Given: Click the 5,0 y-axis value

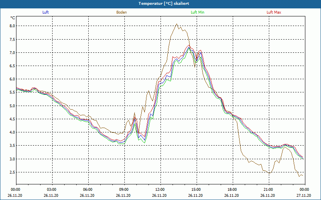Looking at the screenshot, I should [12, 106].
